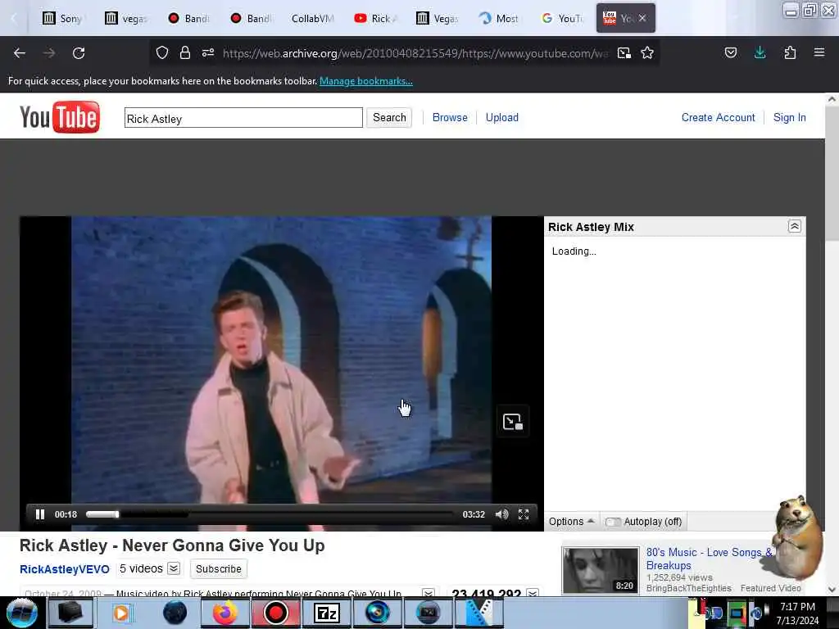The image size is (839, 629).
Task: Click the address bar URL
Action: (415, 53)
